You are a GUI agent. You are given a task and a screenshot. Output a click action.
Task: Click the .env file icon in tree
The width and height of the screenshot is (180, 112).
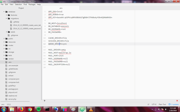[6, 62]
